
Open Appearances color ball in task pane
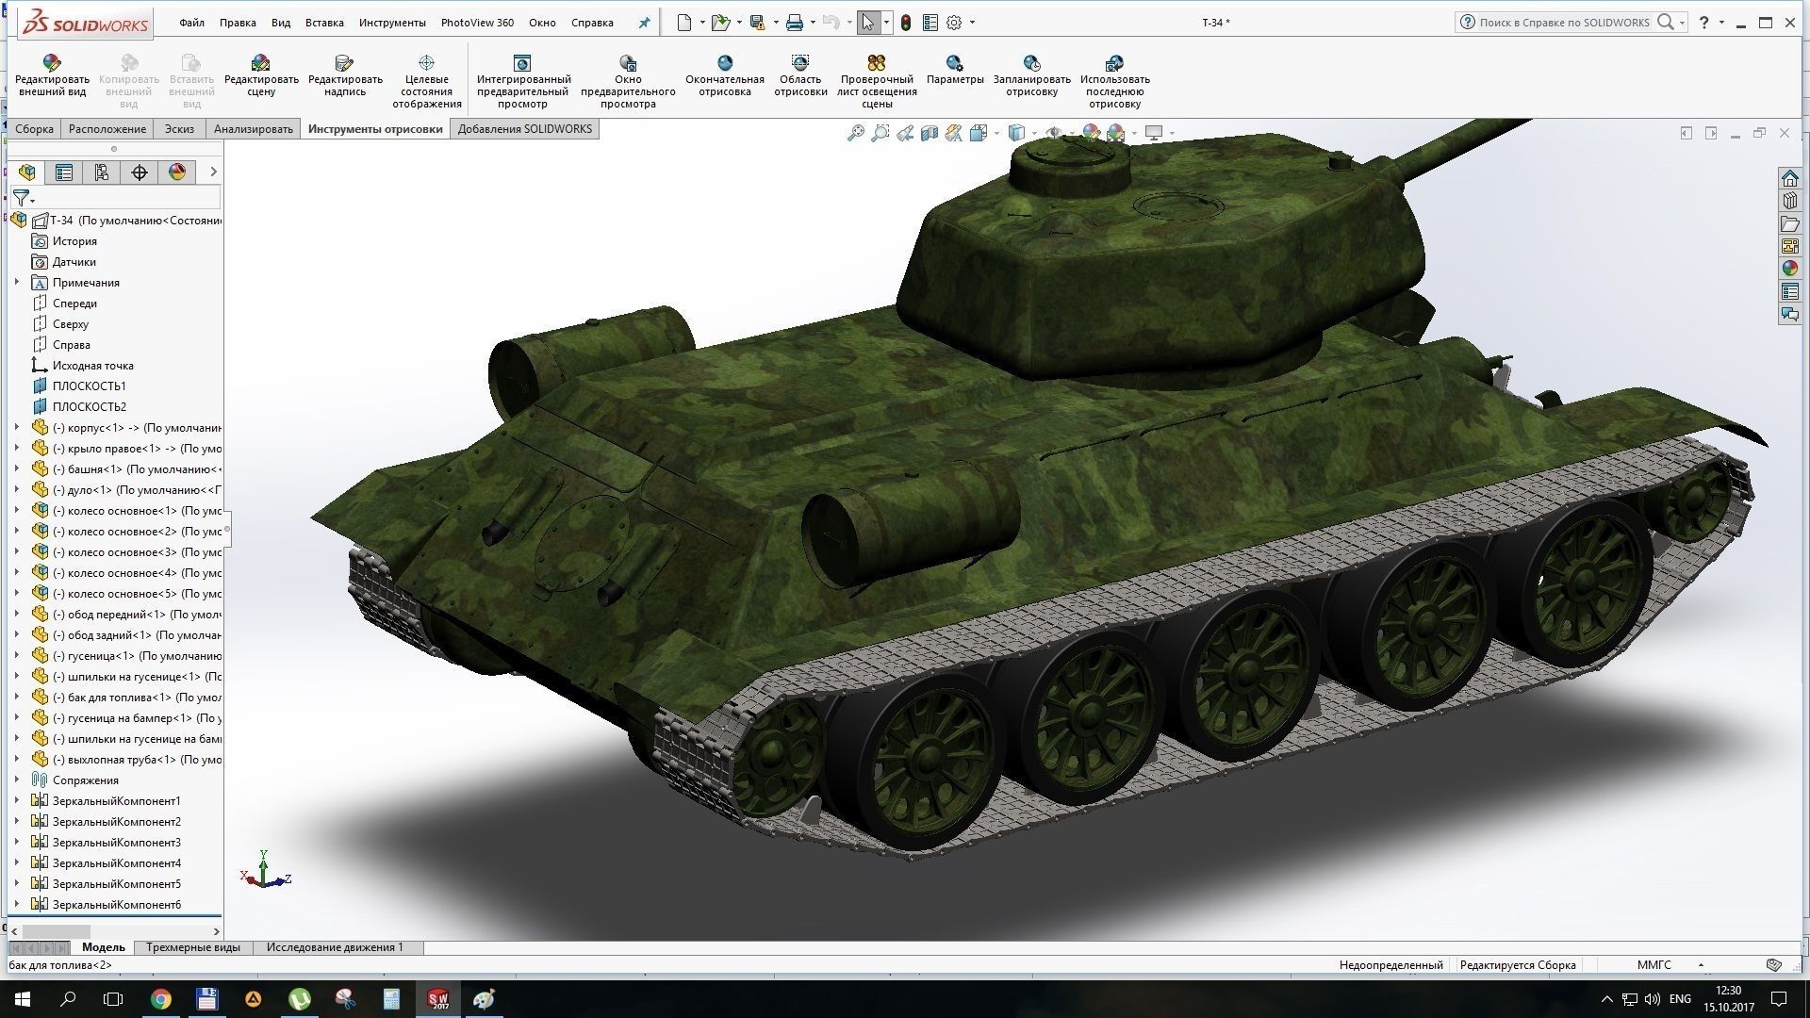point(1790,269)
